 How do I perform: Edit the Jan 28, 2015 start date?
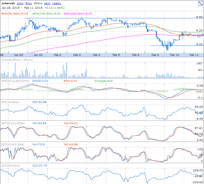point(11,8)
